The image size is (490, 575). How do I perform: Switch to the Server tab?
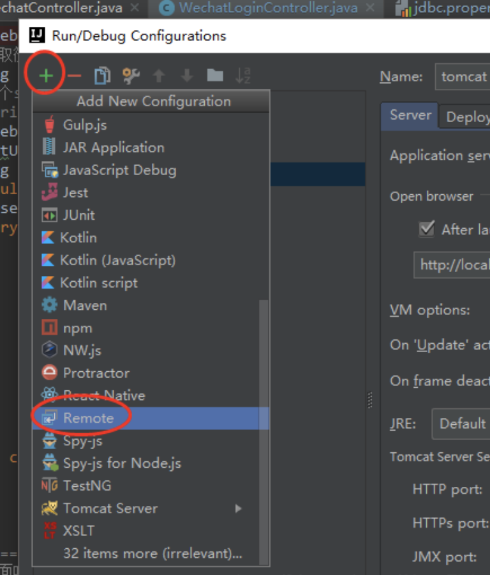tap(410, 115)
